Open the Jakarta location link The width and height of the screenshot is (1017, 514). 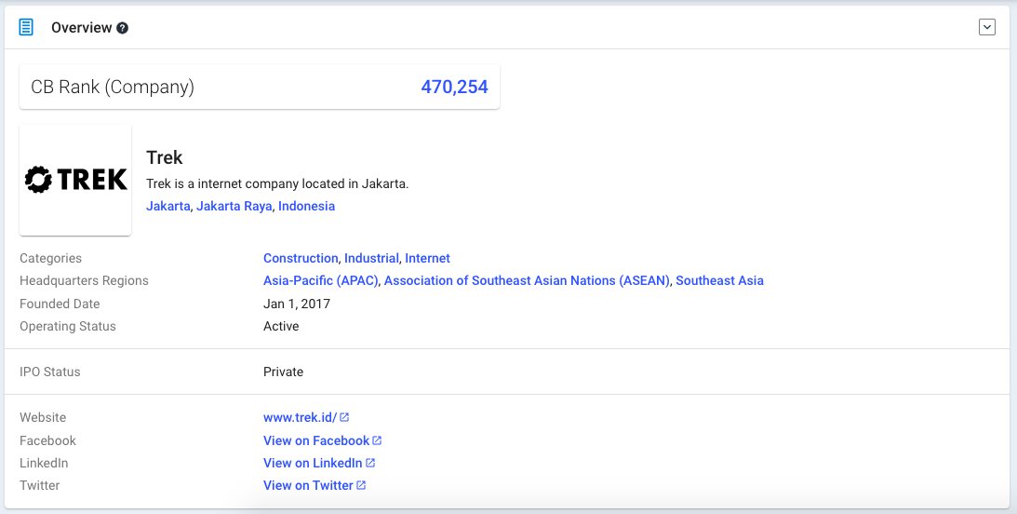[168, 206]
